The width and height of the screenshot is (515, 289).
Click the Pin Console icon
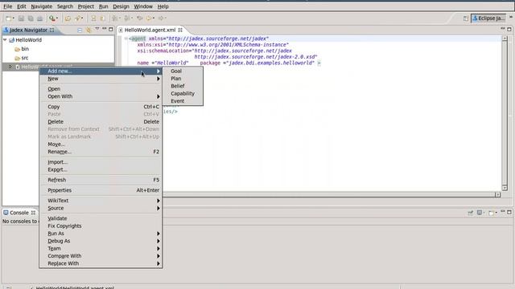(470, 213)
